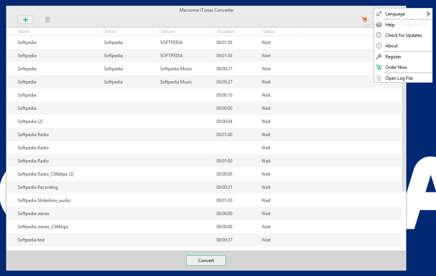The height and width of the screenshot is (276, 436).
Task: Select the Softpedia stereo_C96kbps row
Action: (204, 227)
